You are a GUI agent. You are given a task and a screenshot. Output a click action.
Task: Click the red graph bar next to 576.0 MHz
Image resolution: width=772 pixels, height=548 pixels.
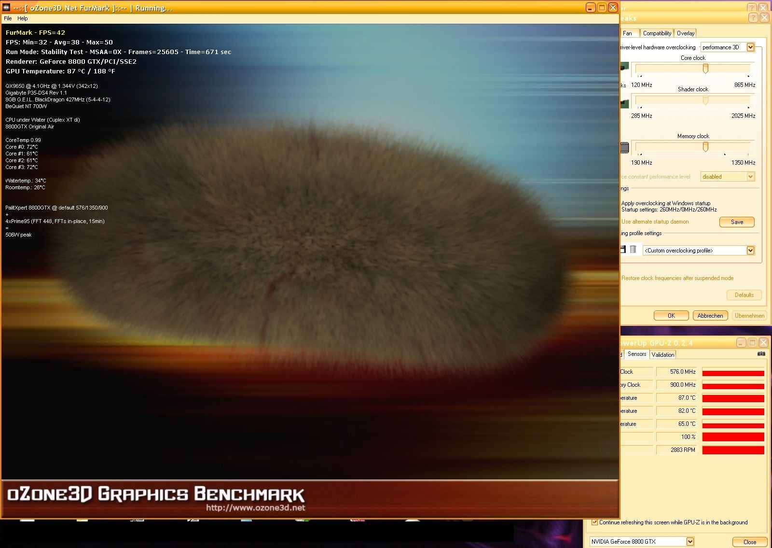[x=733, y=373]
